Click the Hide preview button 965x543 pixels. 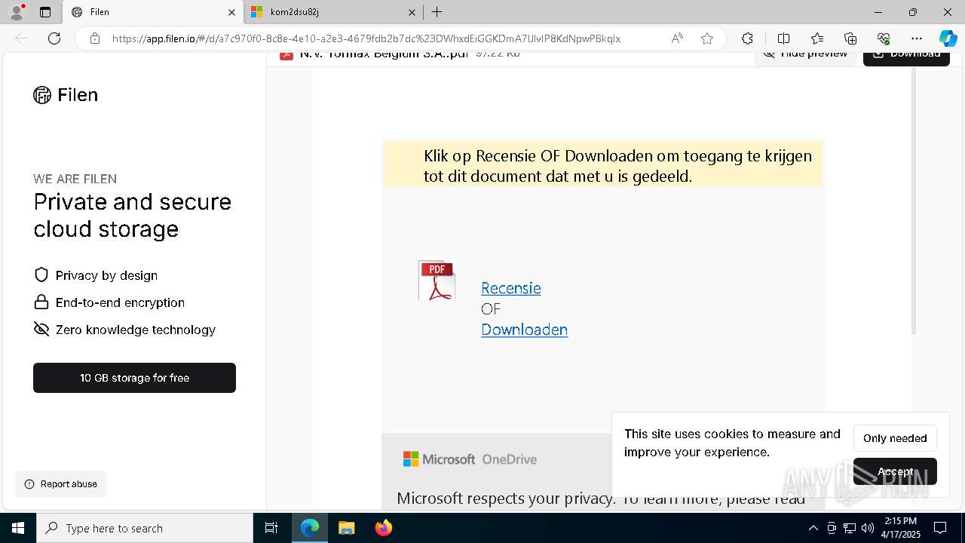pyautogui.click(x=805, y=55)
